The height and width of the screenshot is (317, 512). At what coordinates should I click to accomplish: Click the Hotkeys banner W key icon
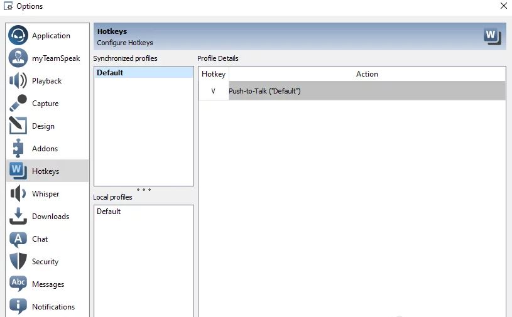pyautogui.click(x=493, y=36)
